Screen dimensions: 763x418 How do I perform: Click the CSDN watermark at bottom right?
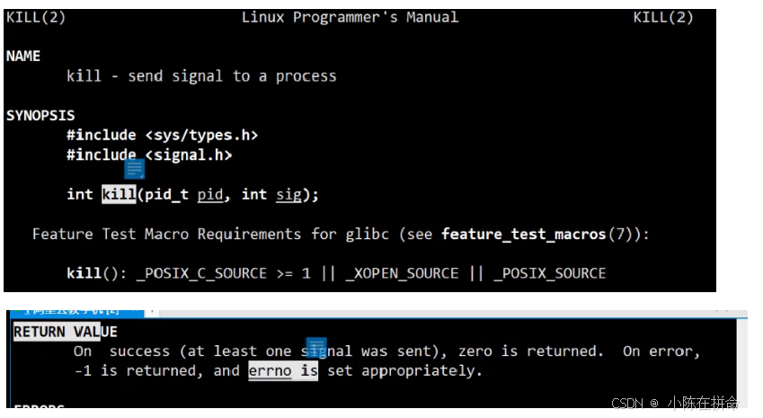(x=674, y=403)
